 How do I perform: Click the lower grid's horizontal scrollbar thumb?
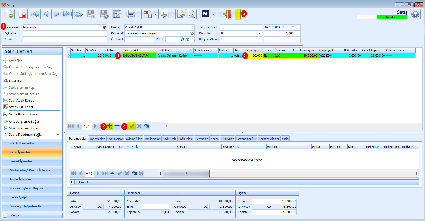point(186,173)
